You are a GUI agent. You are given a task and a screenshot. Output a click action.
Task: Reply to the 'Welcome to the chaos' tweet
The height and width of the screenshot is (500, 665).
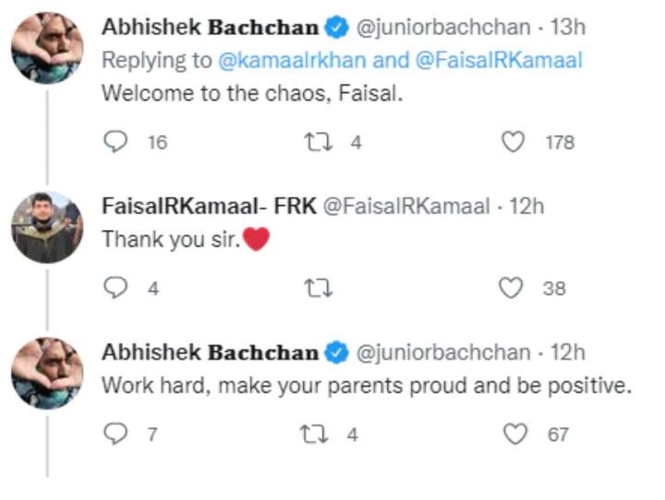tap(115, 141)
